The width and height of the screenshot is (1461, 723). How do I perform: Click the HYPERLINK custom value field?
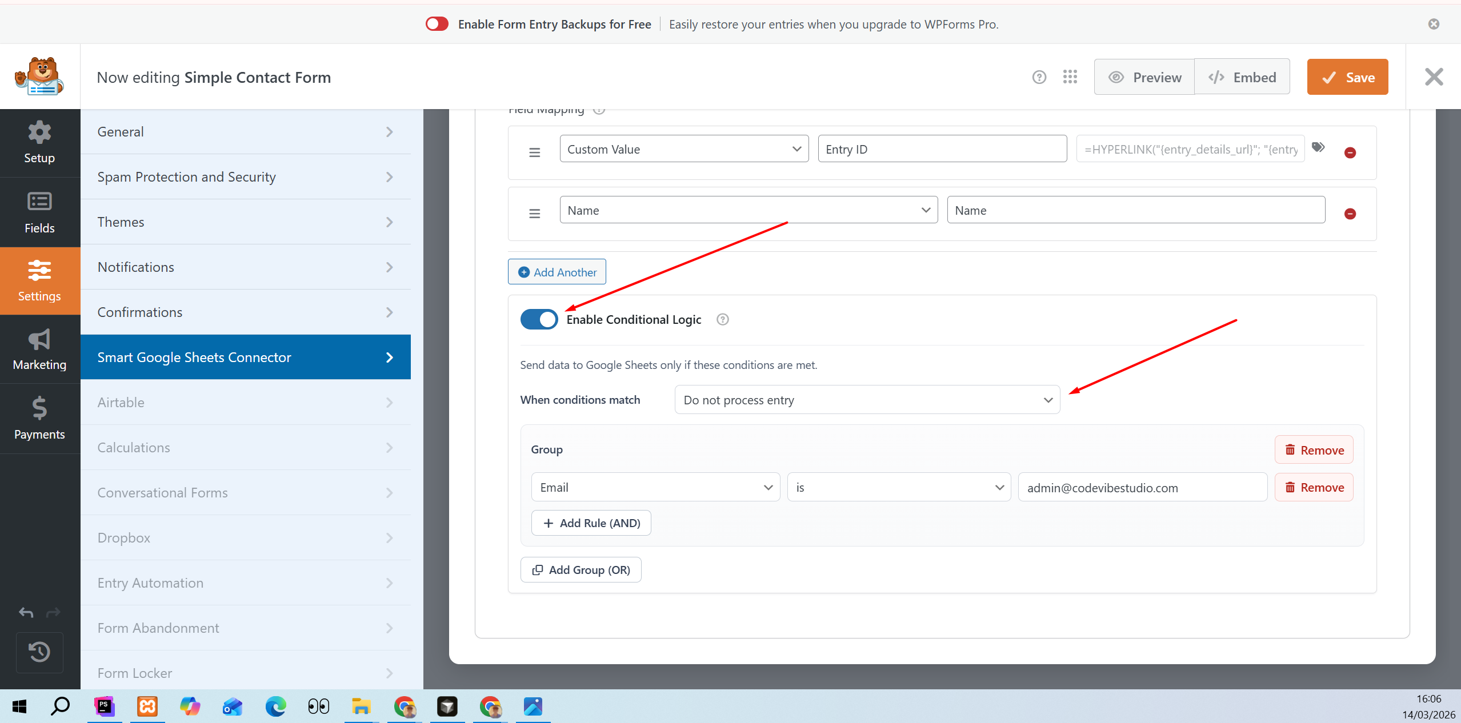point(1191,149)
